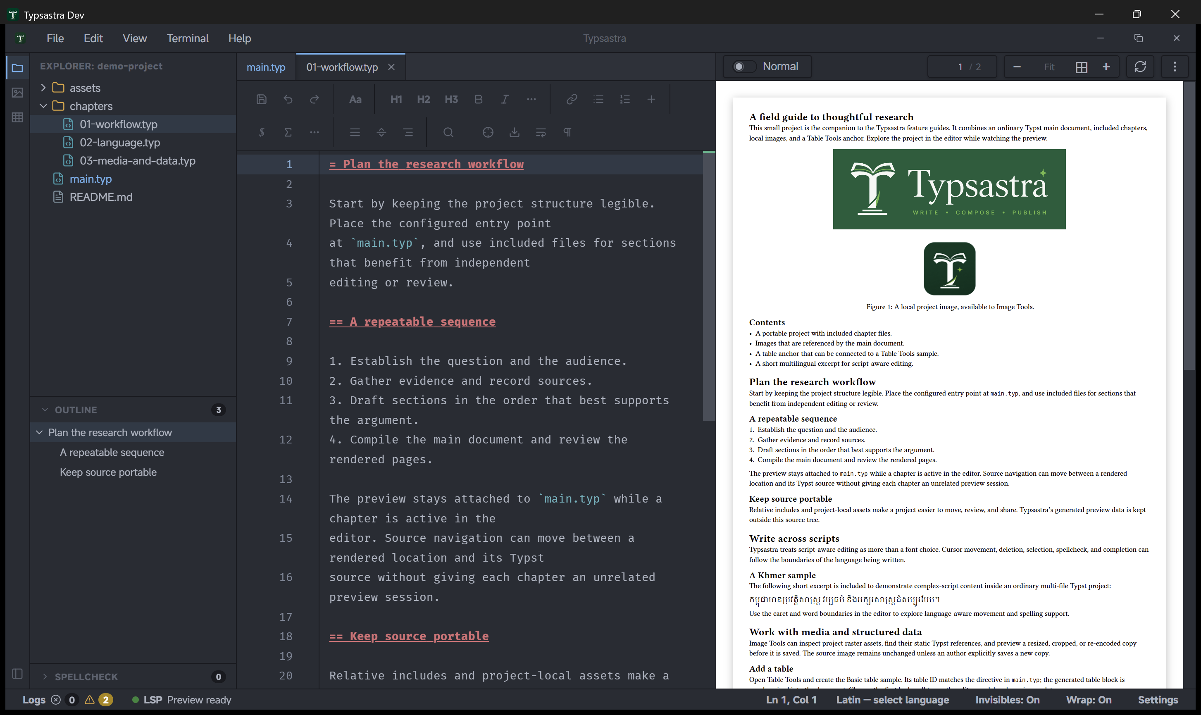The image size is (1201, 715).
Task: Click the preview pane vertical scrollbar
Action: click(1189, 226)
